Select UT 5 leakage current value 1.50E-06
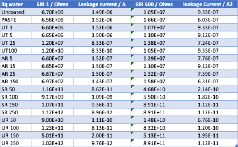Screen dimensions: 238x147 click(102, 35)
